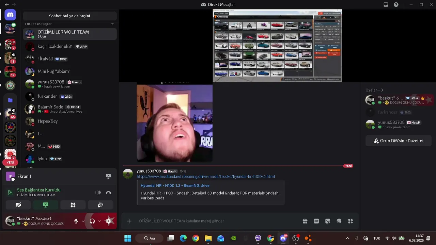Open DM with Balamir Sade
Screen dimensions: 436x245
click(x=70, y=109)
